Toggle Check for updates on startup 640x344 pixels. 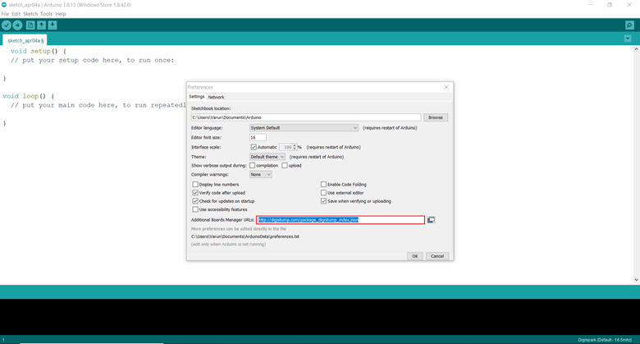195,201
